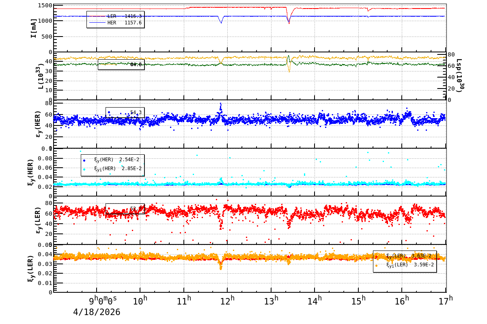
Task: Click the 10h time axis label
Action: (x=140, y=301)
